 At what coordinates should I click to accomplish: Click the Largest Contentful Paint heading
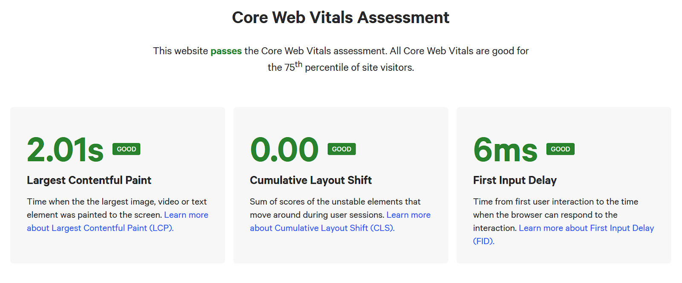coord(89,180)
